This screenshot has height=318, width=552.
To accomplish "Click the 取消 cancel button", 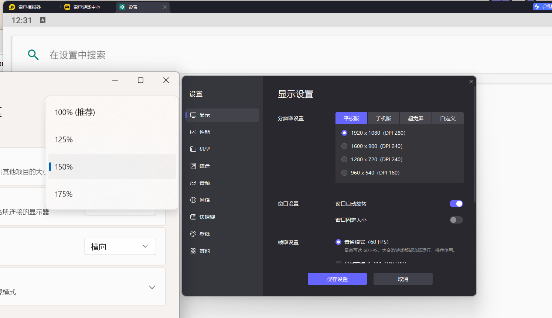I will coord(403,279).
